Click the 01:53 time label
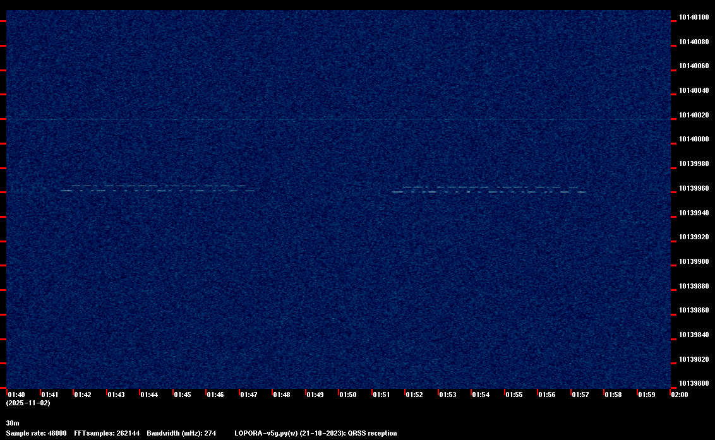715x440 pixels. tap(447, 395)
